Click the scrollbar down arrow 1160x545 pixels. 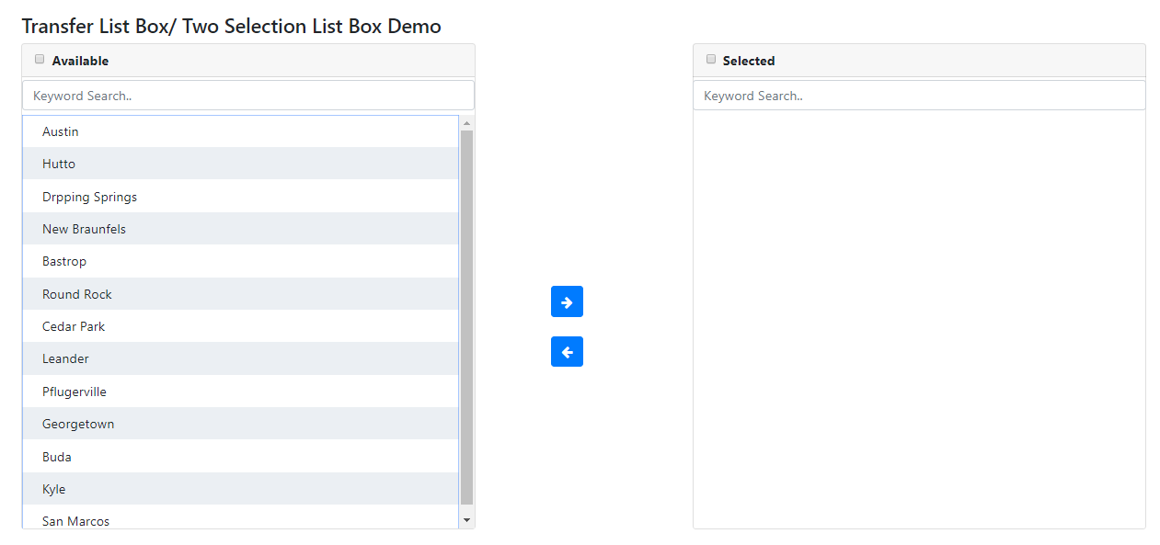coord(466,520)
